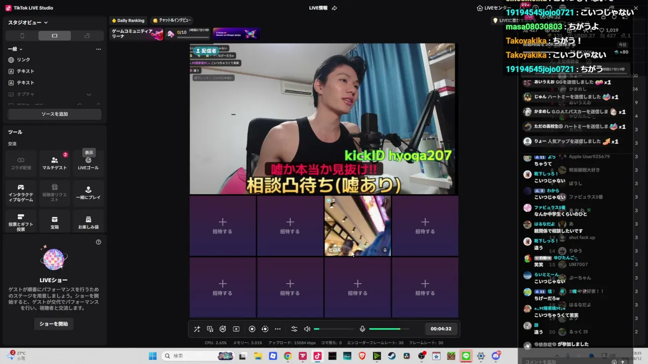Expand the スタジオビュー dropdown
The height and width of the screenshot is (364, 648).
[x=28, y=22]
